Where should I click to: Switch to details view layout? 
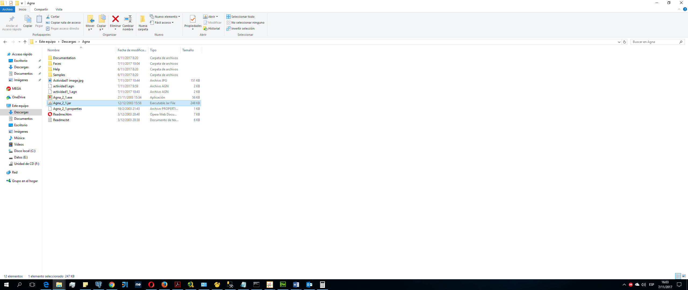[x=678, y=276]
